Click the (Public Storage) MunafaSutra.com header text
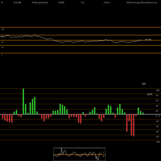The width and height of the screenshot is (161, 161). tap(142, 3)
